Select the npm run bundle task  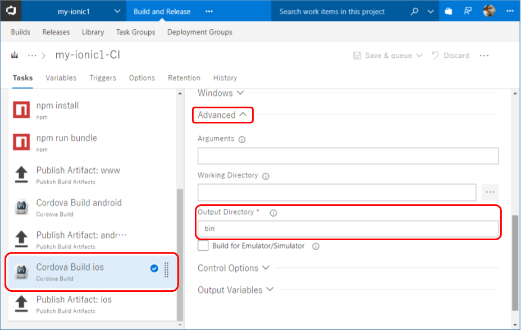click(x=92, y=142)
